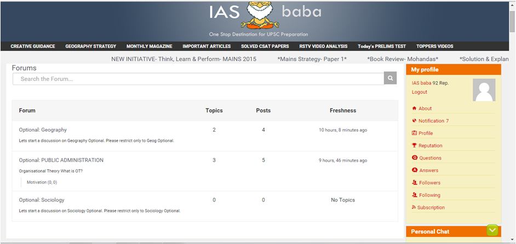Open the GEOGRAPHY STRATEGY menu
Image resolution: width=516 pixels, height=244 pixels.
point(91,46)
